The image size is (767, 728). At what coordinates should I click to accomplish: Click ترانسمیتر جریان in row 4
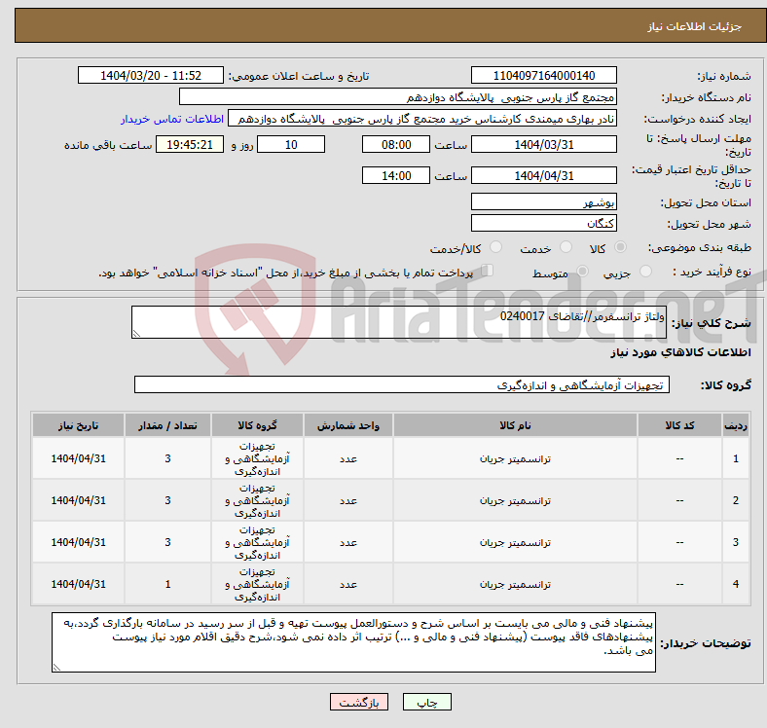coord(515,584)
